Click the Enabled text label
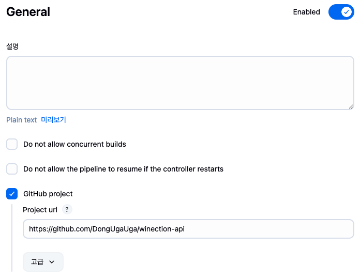This screenshot has width=360, height=280. [307, 12]
